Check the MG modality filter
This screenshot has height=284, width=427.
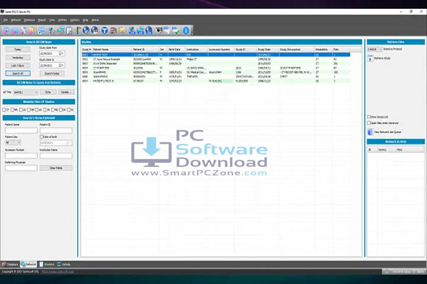click(x=53, y=110)
